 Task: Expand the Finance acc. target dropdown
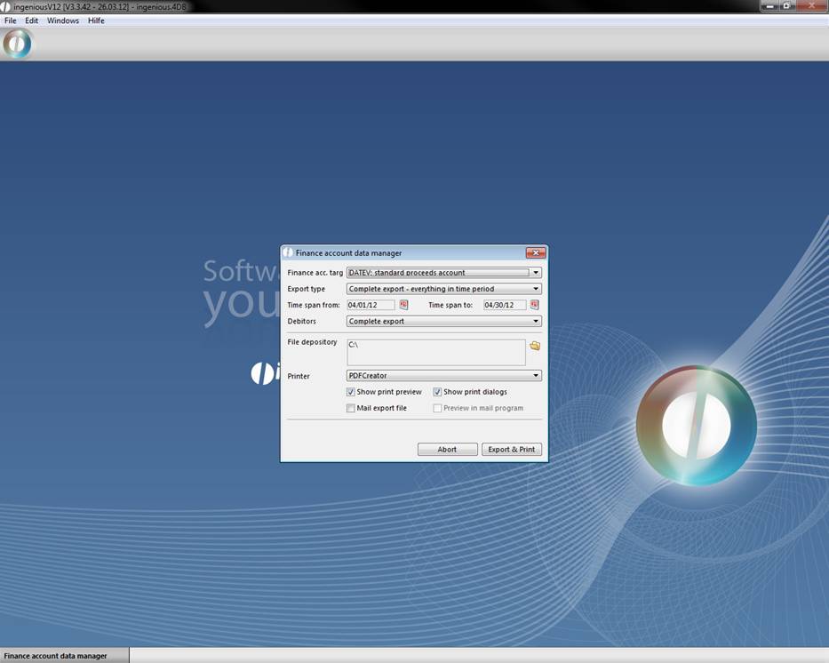click(536, 273)
